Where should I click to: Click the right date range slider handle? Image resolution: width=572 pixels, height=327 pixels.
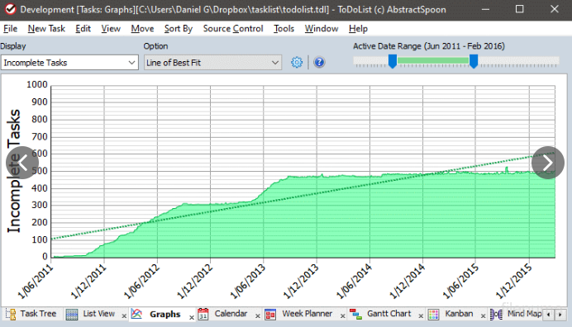click(x=474, y=61)
